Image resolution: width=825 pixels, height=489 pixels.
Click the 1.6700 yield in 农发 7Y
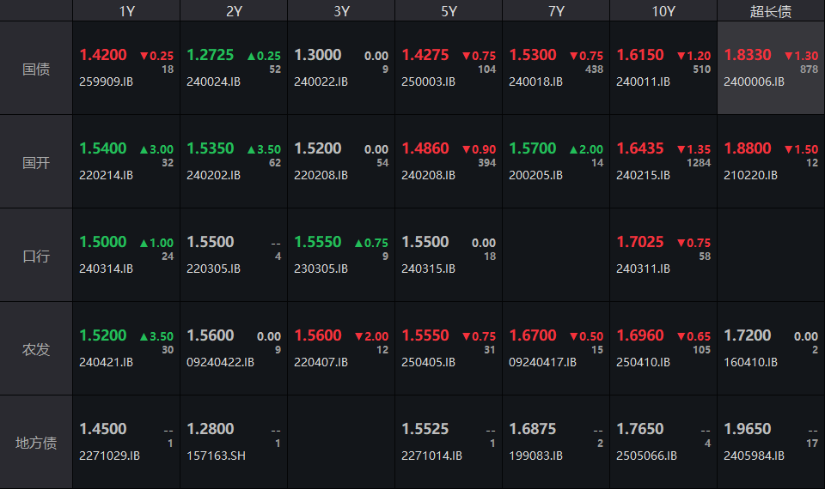pos(532,335)
